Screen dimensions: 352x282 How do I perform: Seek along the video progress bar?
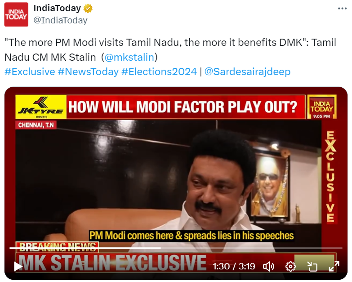(x=176, y=248)
